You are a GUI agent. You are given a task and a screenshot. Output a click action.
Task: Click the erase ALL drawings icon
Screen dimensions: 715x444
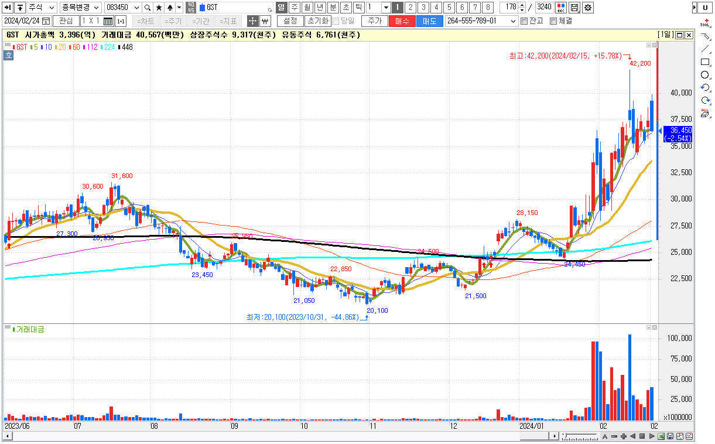click(x=705, y=113)
